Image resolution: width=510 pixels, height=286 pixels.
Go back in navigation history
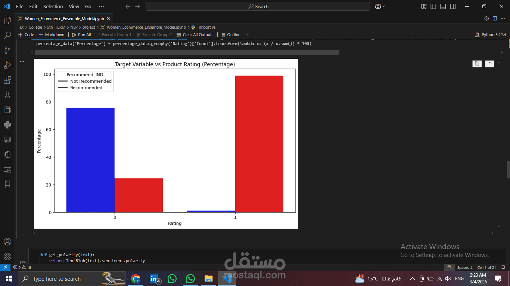click(x=128, y=6)
